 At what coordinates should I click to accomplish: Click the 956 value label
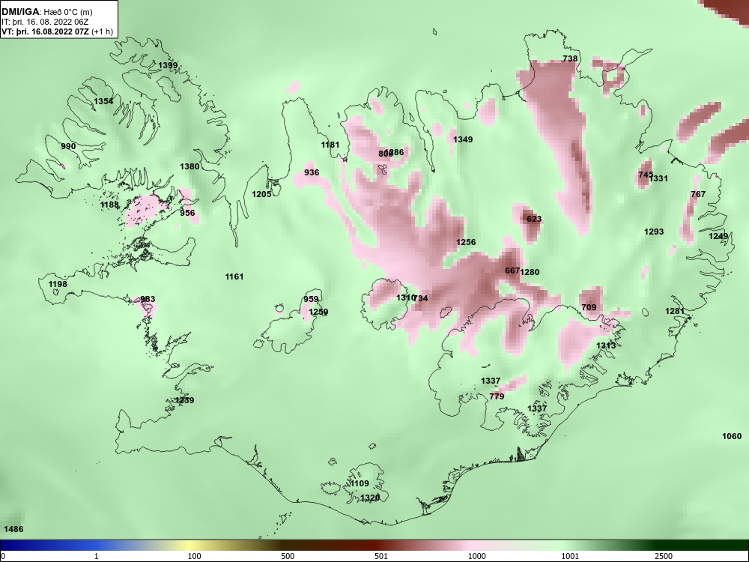pyautogui.click(x=187, y=213)
